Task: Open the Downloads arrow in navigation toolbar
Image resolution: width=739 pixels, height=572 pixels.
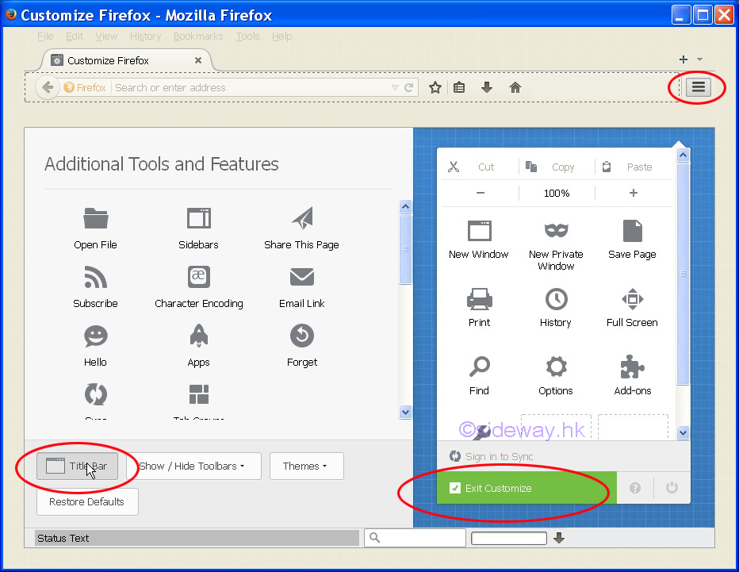Action: tap(486, 87)
